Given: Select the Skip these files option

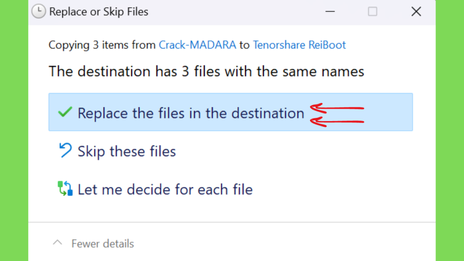Looking at the screenshot, I should pyautogui.click(x=127, y=151).
